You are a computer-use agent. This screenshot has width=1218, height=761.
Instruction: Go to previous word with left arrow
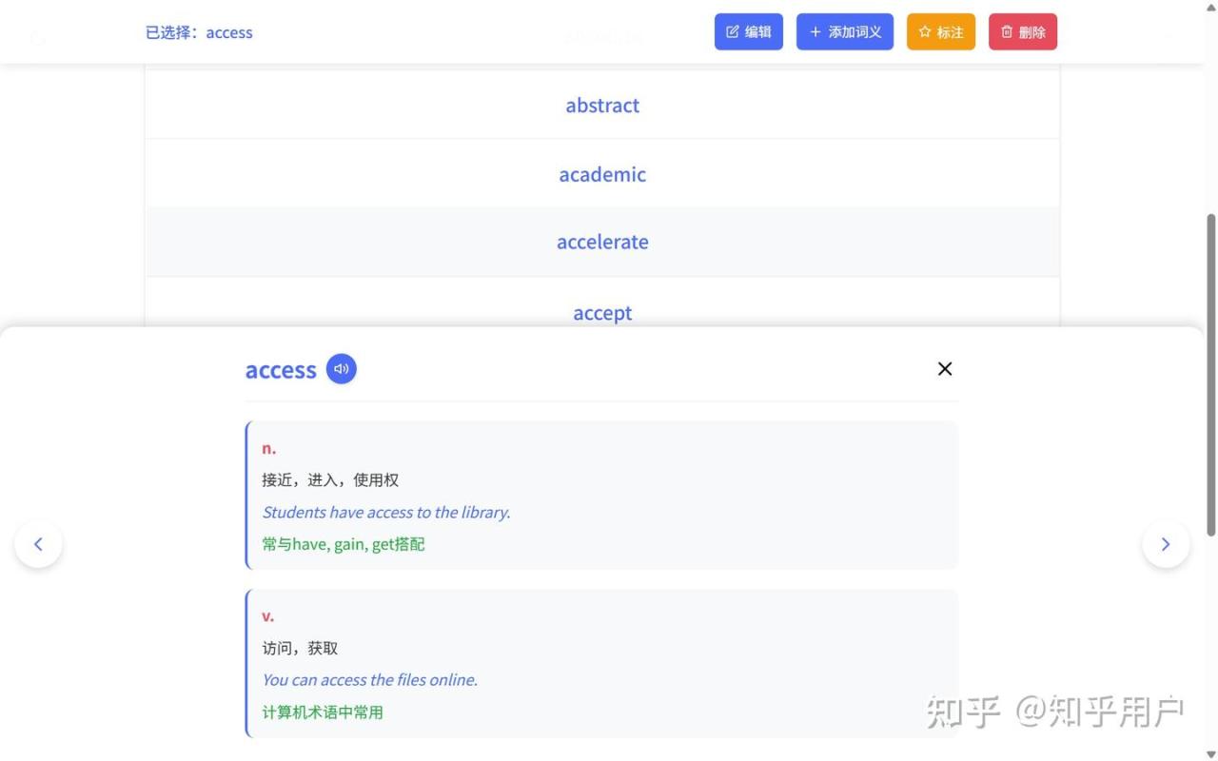38,544
